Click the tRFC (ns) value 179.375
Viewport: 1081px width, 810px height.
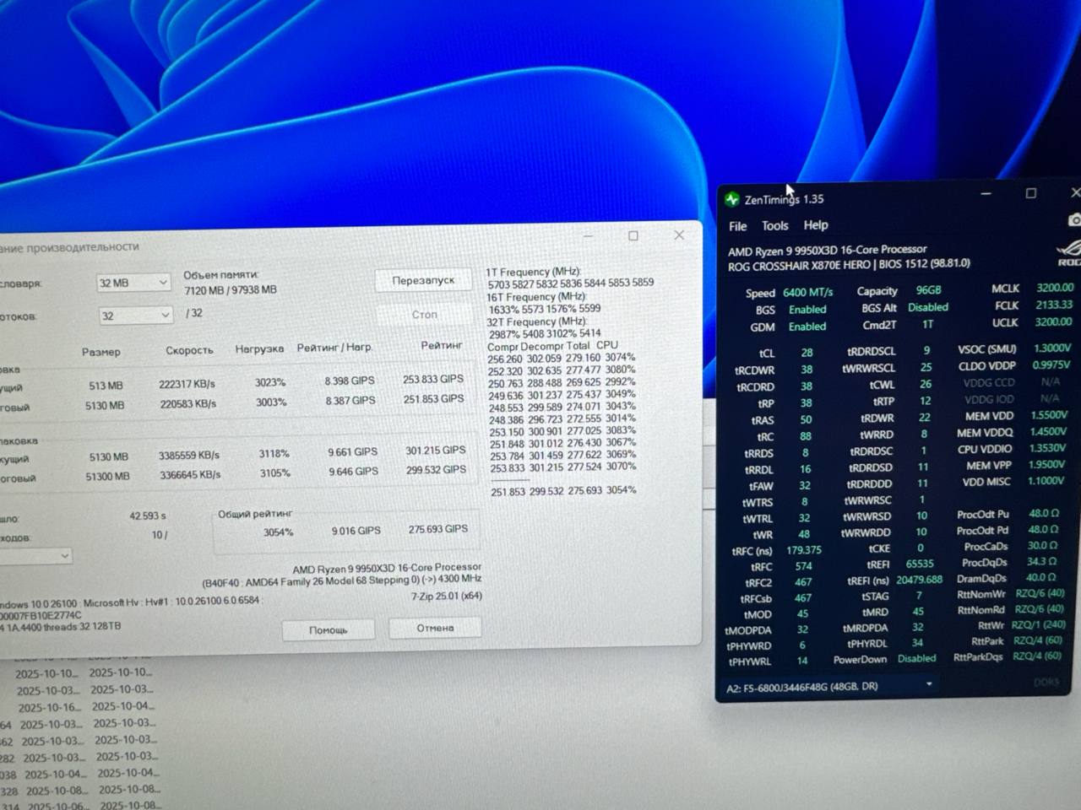pos(804,550)
